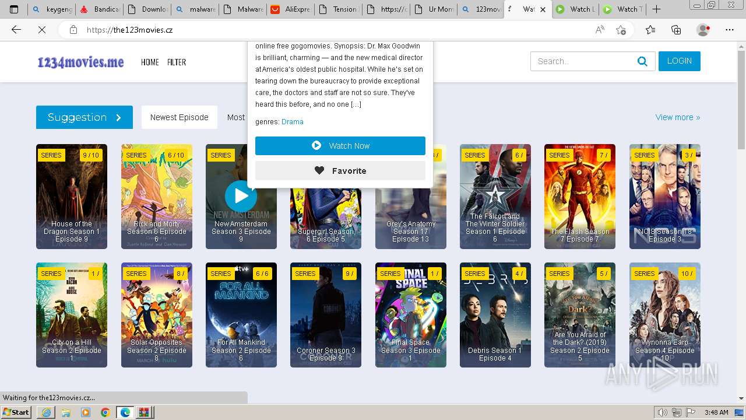Open the Favorites list icon
Screen dimensions: 746x420
(650, 30)
